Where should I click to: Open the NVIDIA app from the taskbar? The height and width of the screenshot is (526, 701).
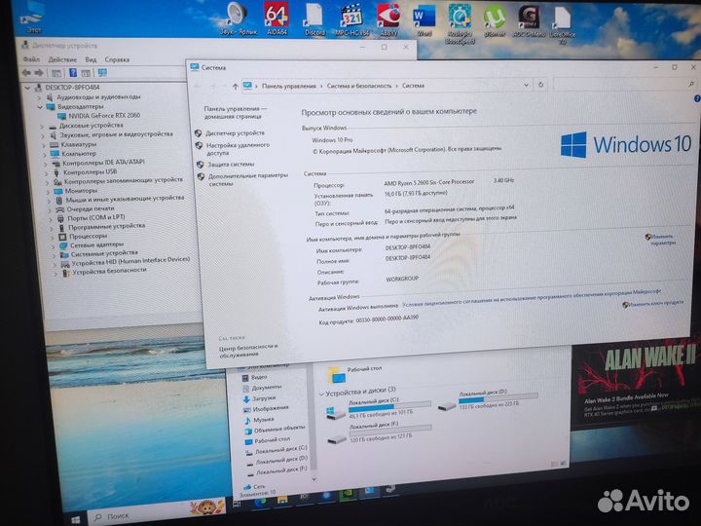click(348, 495)
